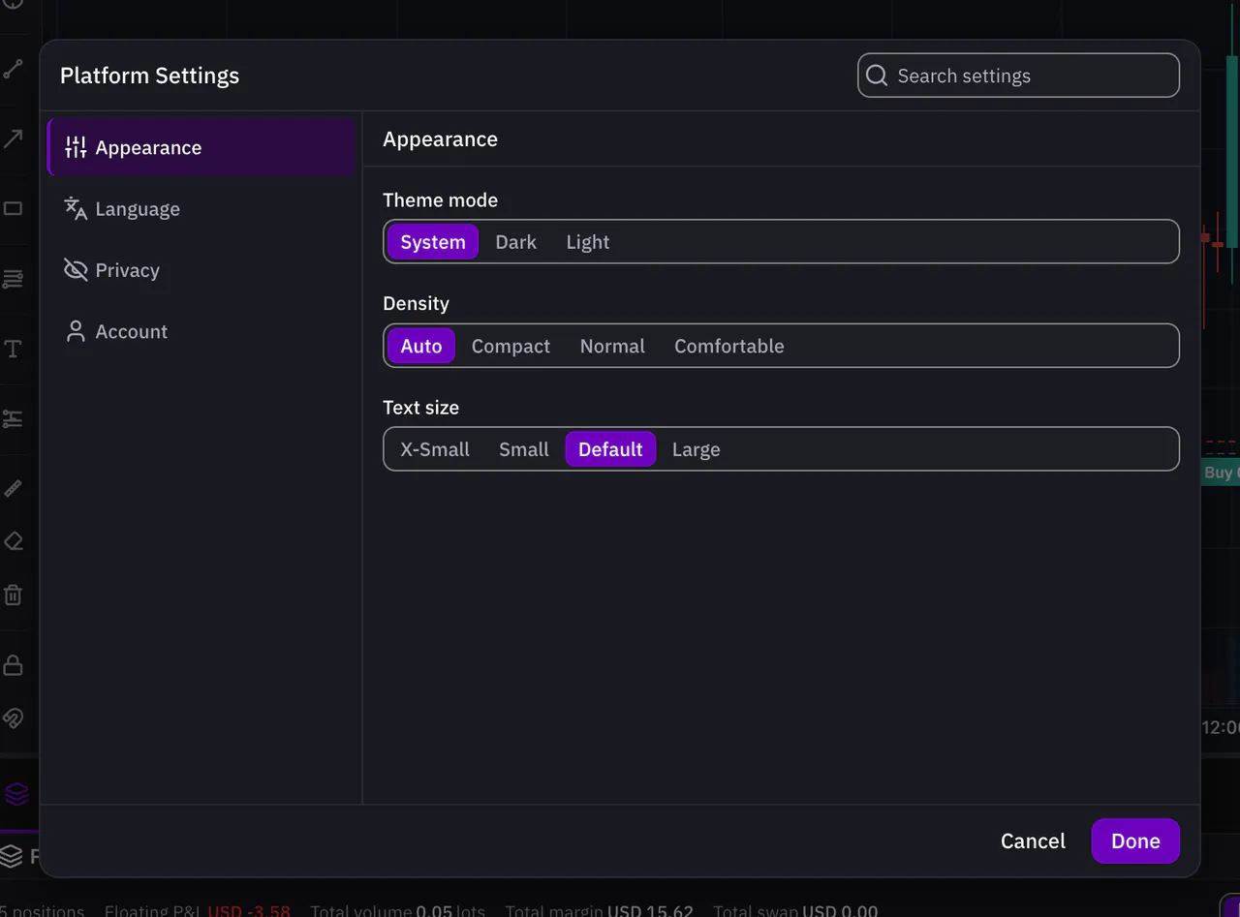Cancel the Platform Settings dialog

pos(1033,841)
